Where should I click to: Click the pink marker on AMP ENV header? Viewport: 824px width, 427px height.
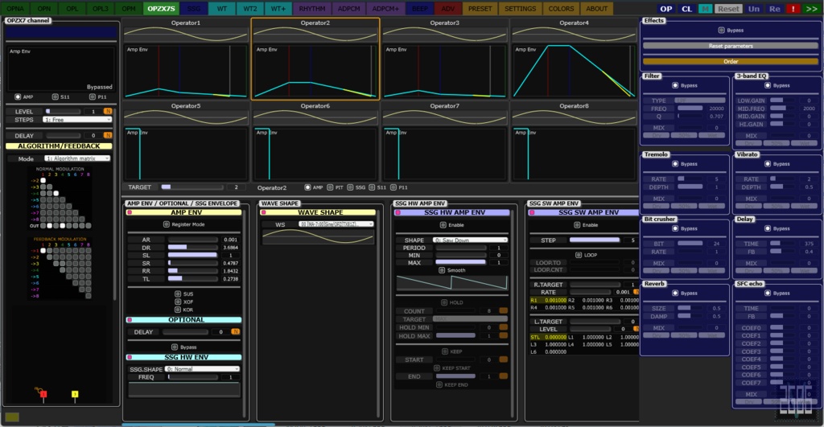coord(130,213)
